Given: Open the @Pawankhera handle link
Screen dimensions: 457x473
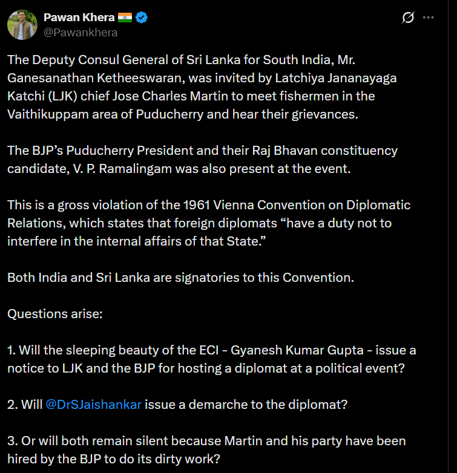Looking at the screenshot, I should point(81,32).
